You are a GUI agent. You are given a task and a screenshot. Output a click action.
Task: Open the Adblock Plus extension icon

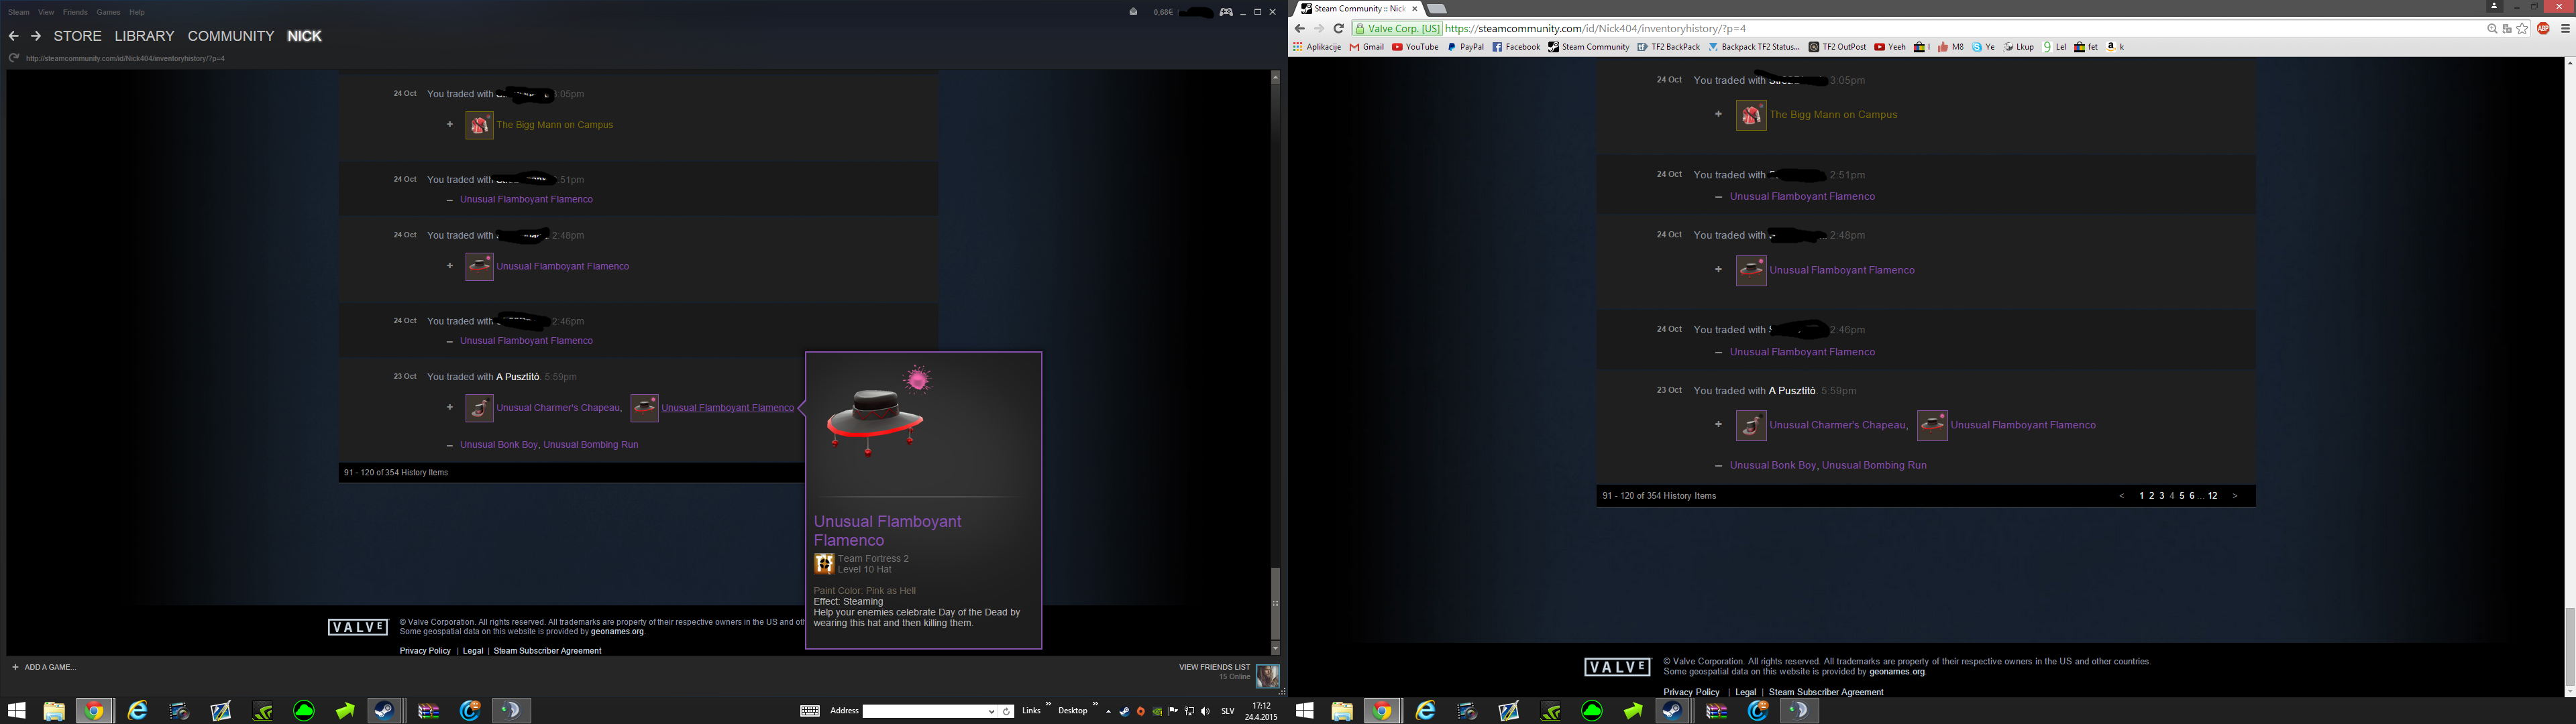pyautogui.click(x=2543, y=29)
